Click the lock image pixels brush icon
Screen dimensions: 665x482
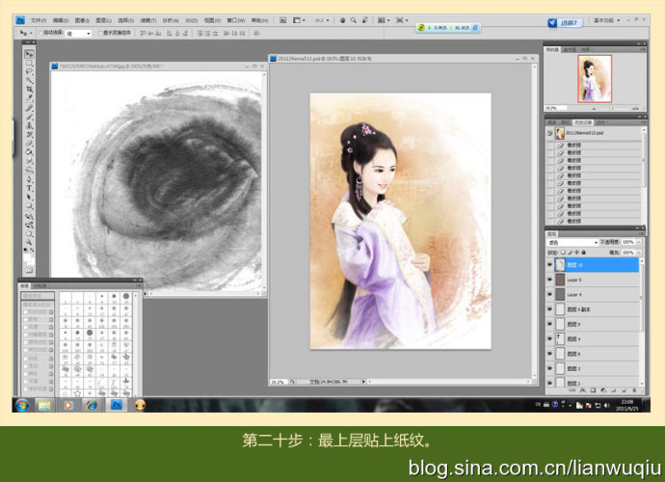570,253
